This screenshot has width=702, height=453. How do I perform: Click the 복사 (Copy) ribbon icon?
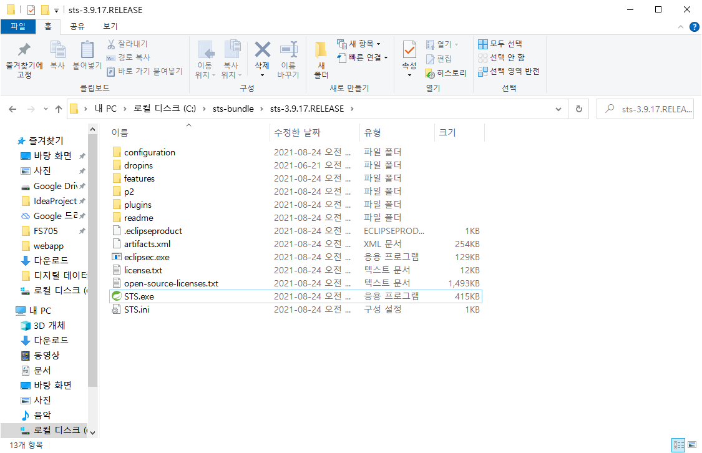coord(57,55)
